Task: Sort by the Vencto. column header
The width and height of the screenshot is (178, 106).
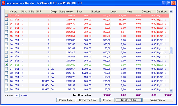Action: pos(15,12)
